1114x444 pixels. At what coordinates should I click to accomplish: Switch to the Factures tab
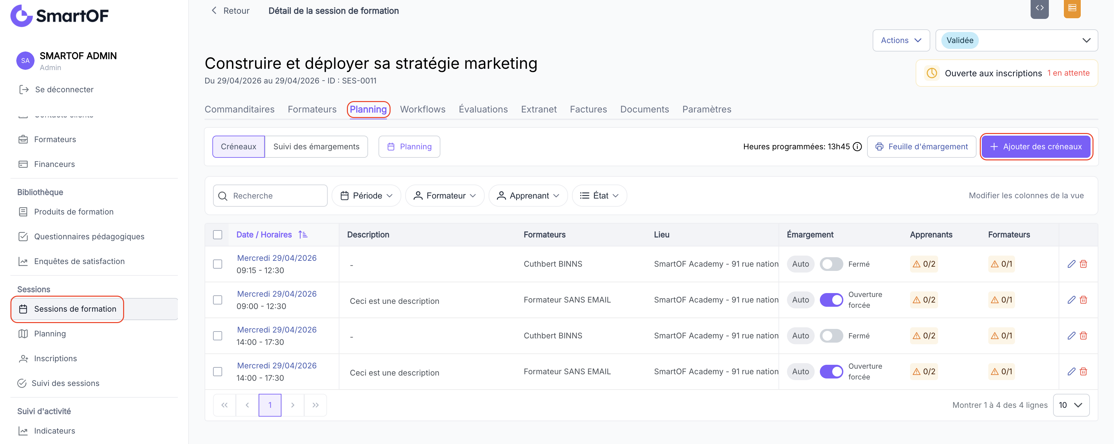(588, 109)
